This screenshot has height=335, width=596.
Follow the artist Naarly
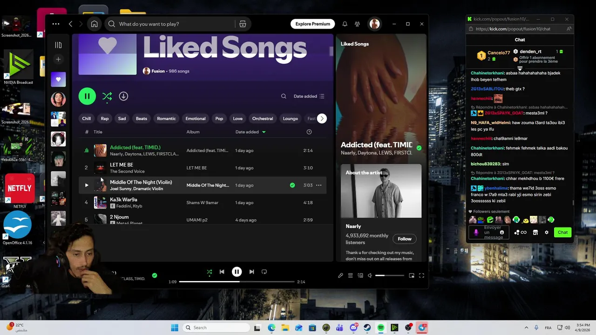tap(405, 239)
